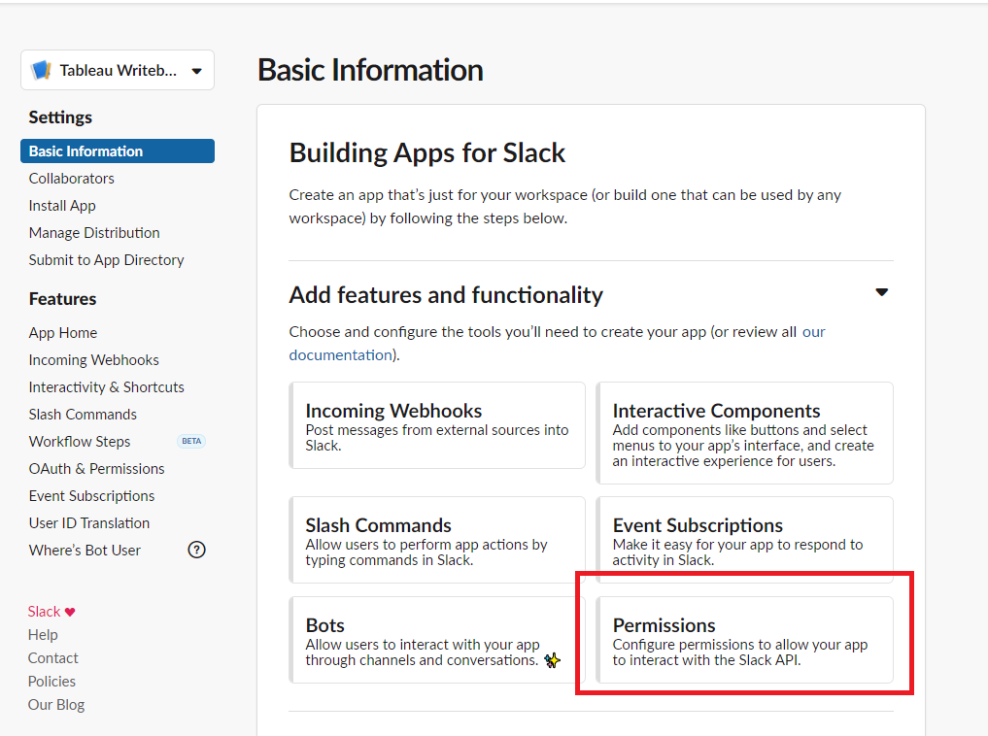Click the Building Apps for Slack heading
This screenshot has height=736, width=988.
pyautogui.click(x=427, y=153)
